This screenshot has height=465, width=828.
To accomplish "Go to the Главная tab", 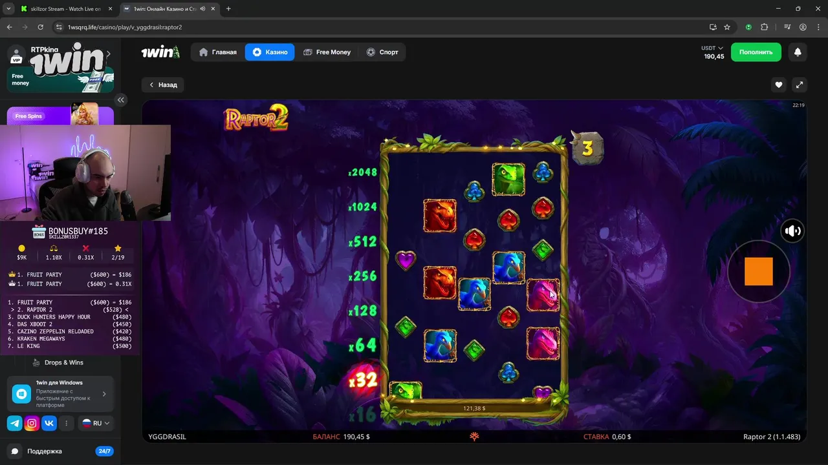I will [x=218, y=52].
